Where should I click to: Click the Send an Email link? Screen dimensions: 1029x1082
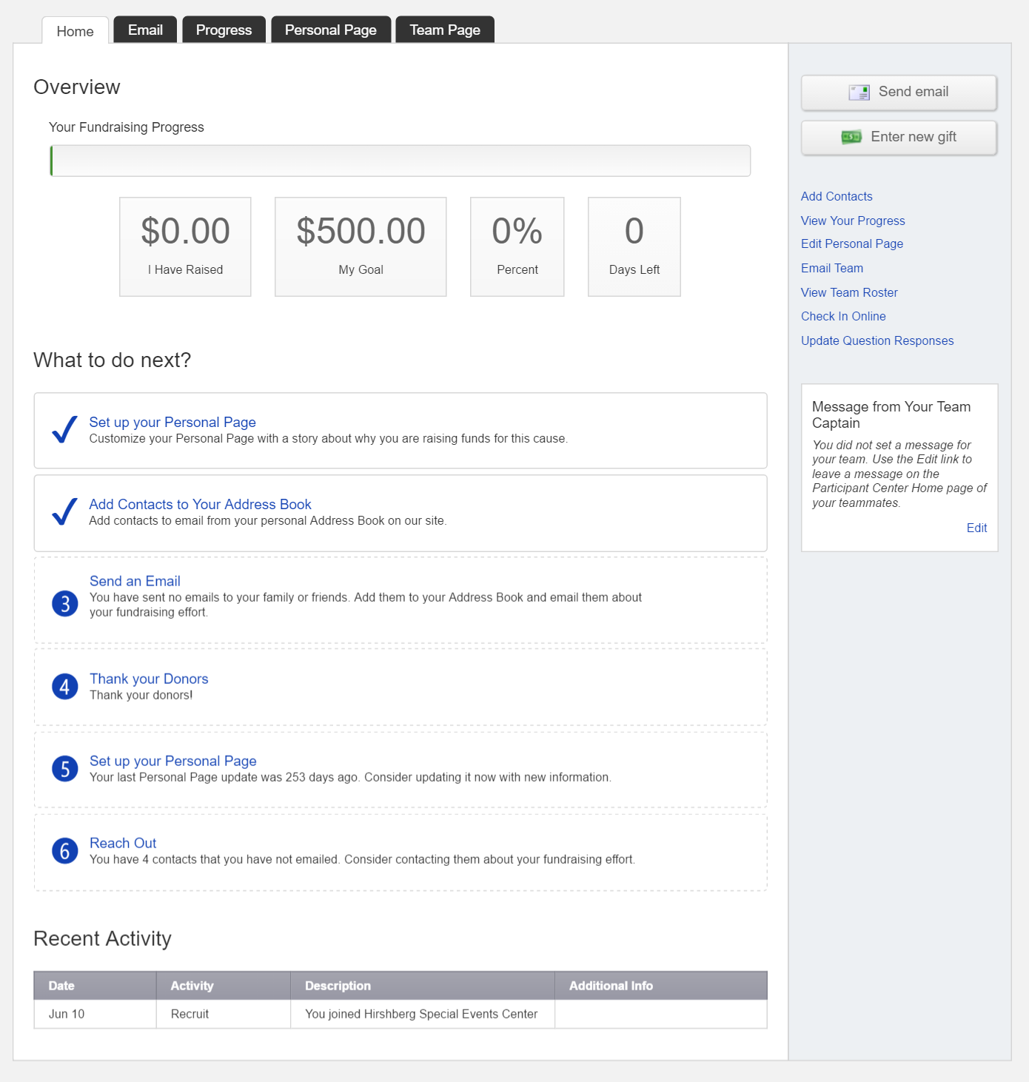[135, 581]
